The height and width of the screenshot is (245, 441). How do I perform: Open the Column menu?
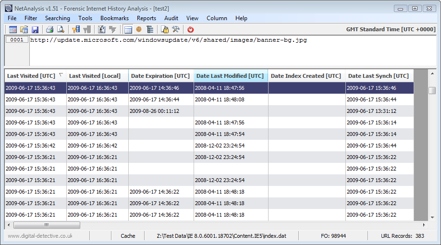pyautogui.click(x=217, y=18)
